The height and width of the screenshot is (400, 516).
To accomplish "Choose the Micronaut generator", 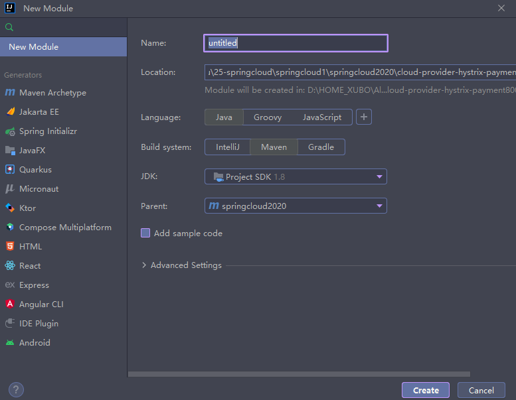I will 63,189.
